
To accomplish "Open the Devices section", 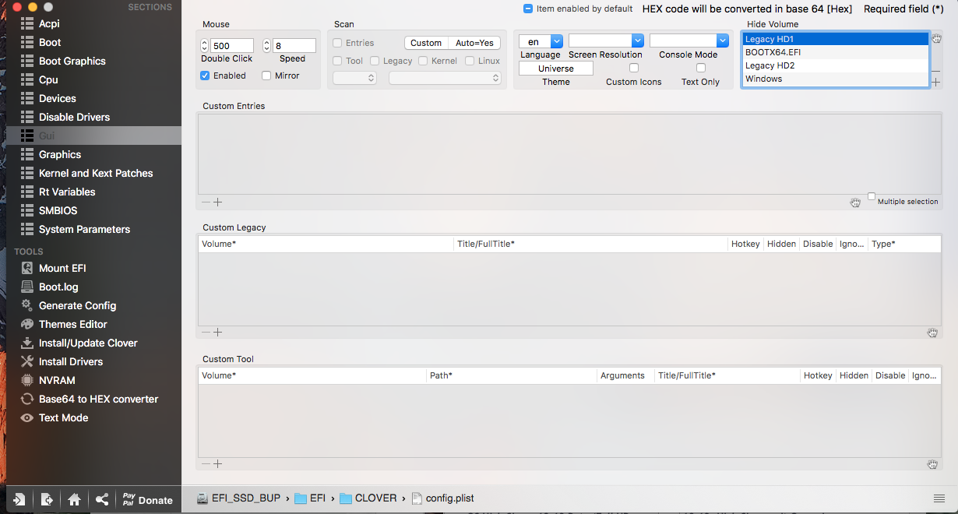I will tap(58, 98).
